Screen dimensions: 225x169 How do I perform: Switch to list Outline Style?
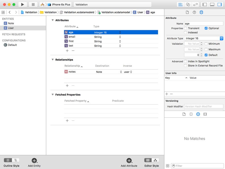pos(8,160)
